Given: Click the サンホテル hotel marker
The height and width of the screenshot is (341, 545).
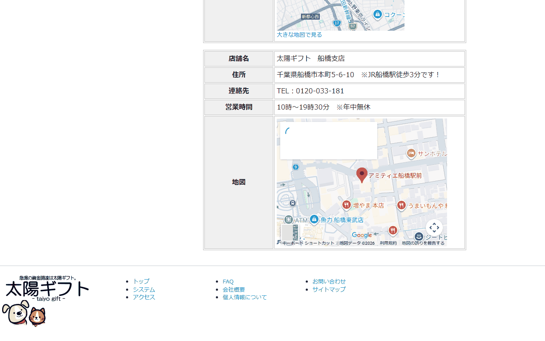Looking at the screenshot, I should pyautogui.click(x=411, y=153).
